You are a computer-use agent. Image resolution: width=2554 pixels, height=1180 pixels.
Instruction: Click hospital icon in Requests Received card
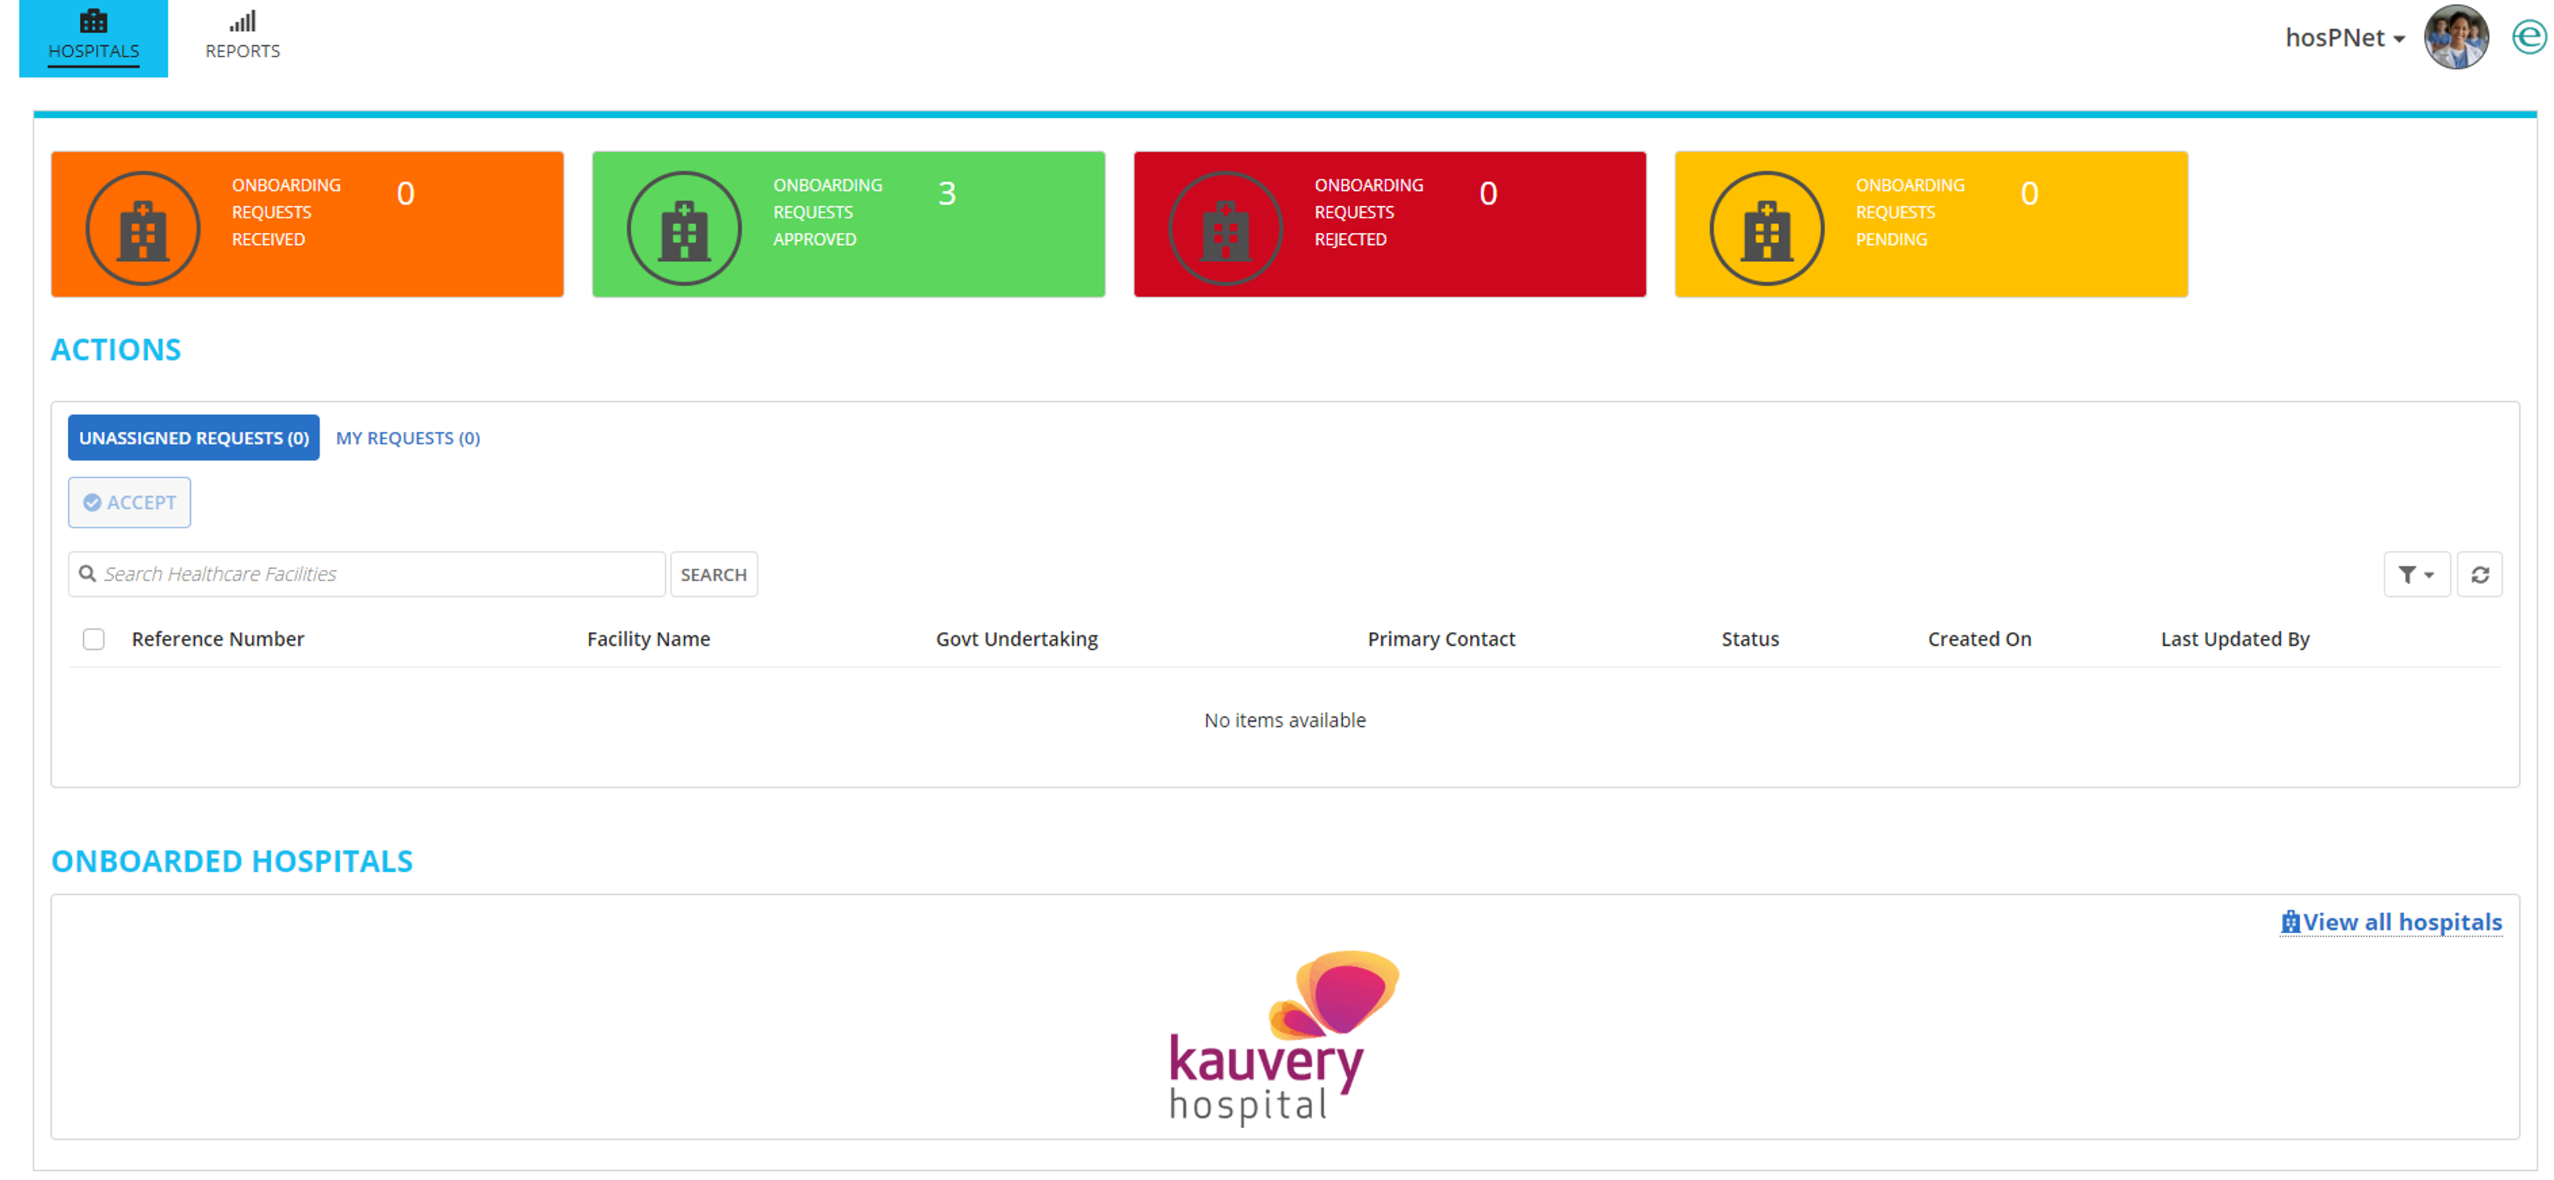(x=143, y=228)
